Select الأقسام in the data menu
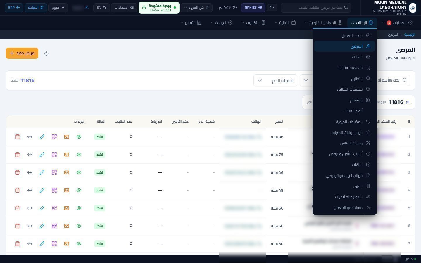421x263 pixels. point(344,100)
